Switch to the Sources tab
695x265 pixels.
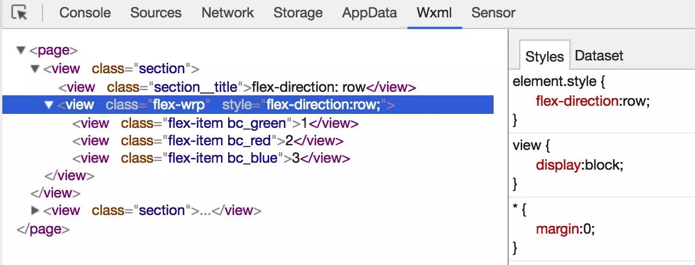[156, 13]
